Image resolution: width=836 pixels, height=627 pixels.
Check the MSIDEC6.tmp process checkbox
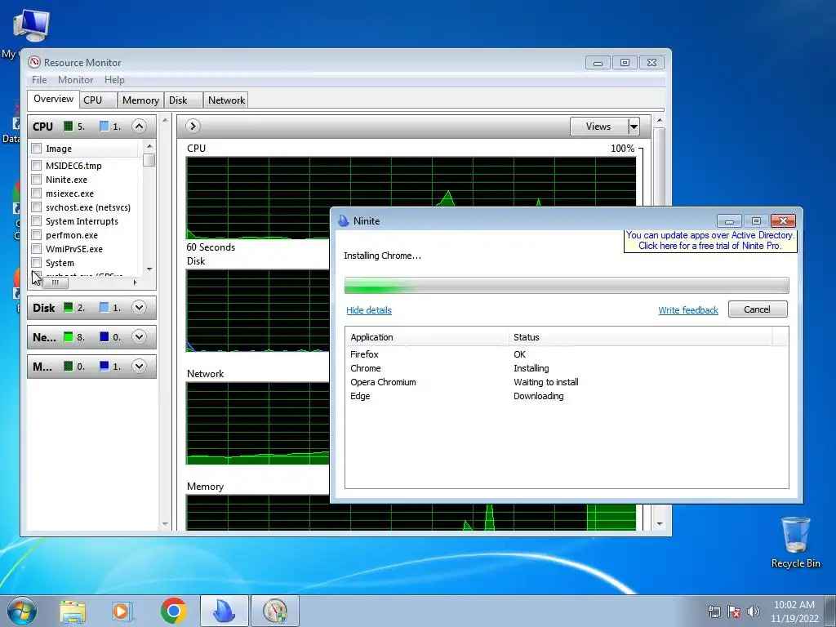[x=36, y=165]
